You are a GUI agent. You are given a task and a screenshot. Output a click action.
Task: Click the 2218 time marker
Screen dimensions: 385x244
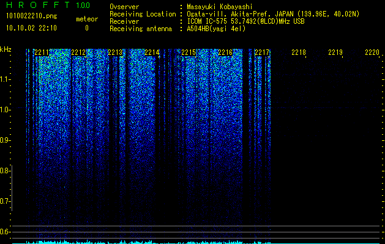click(299, 52)
